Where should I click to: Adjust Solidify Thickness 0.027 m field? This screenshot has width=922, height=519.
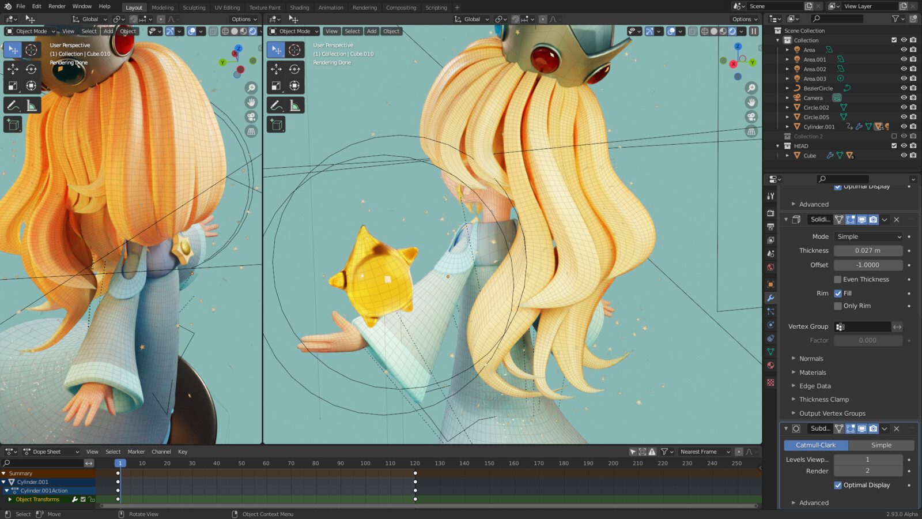[x=868, y=251]
